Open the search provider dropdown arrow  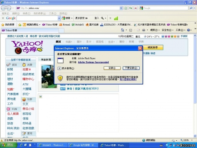[195, 8]
